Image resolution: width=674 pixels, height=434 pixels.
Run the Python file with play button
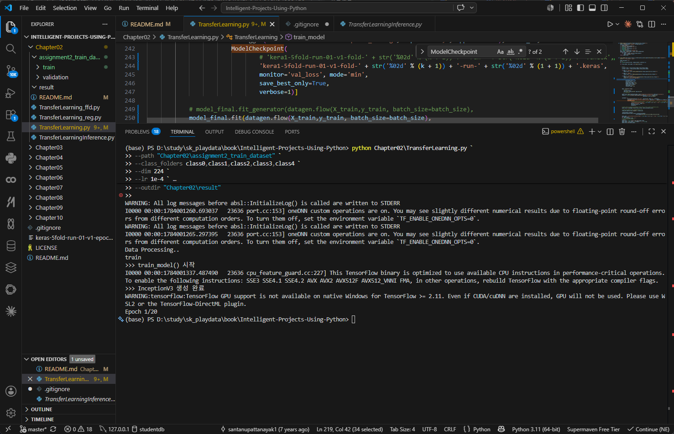tap(610, 24)
